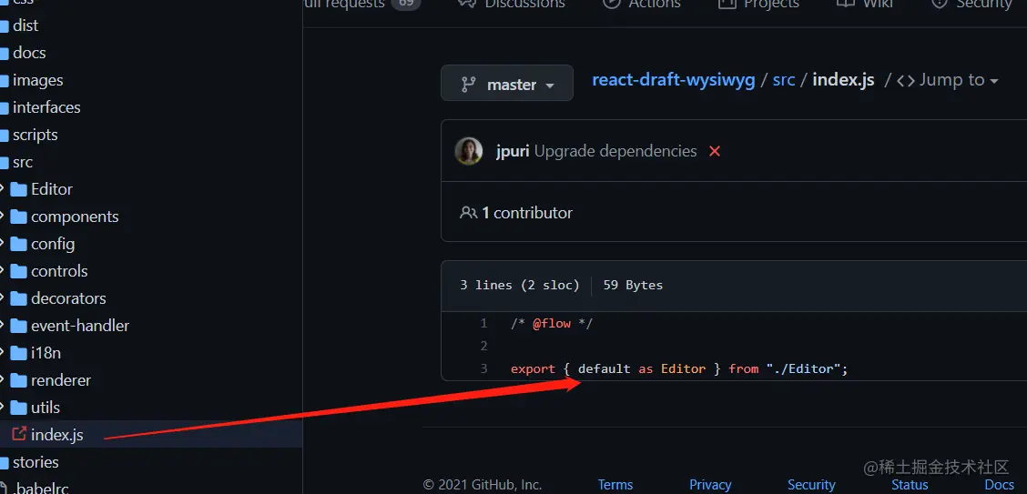Expand the components folder chevron
The height and width of the screenshot is (494, 1027).
point(3,217)
